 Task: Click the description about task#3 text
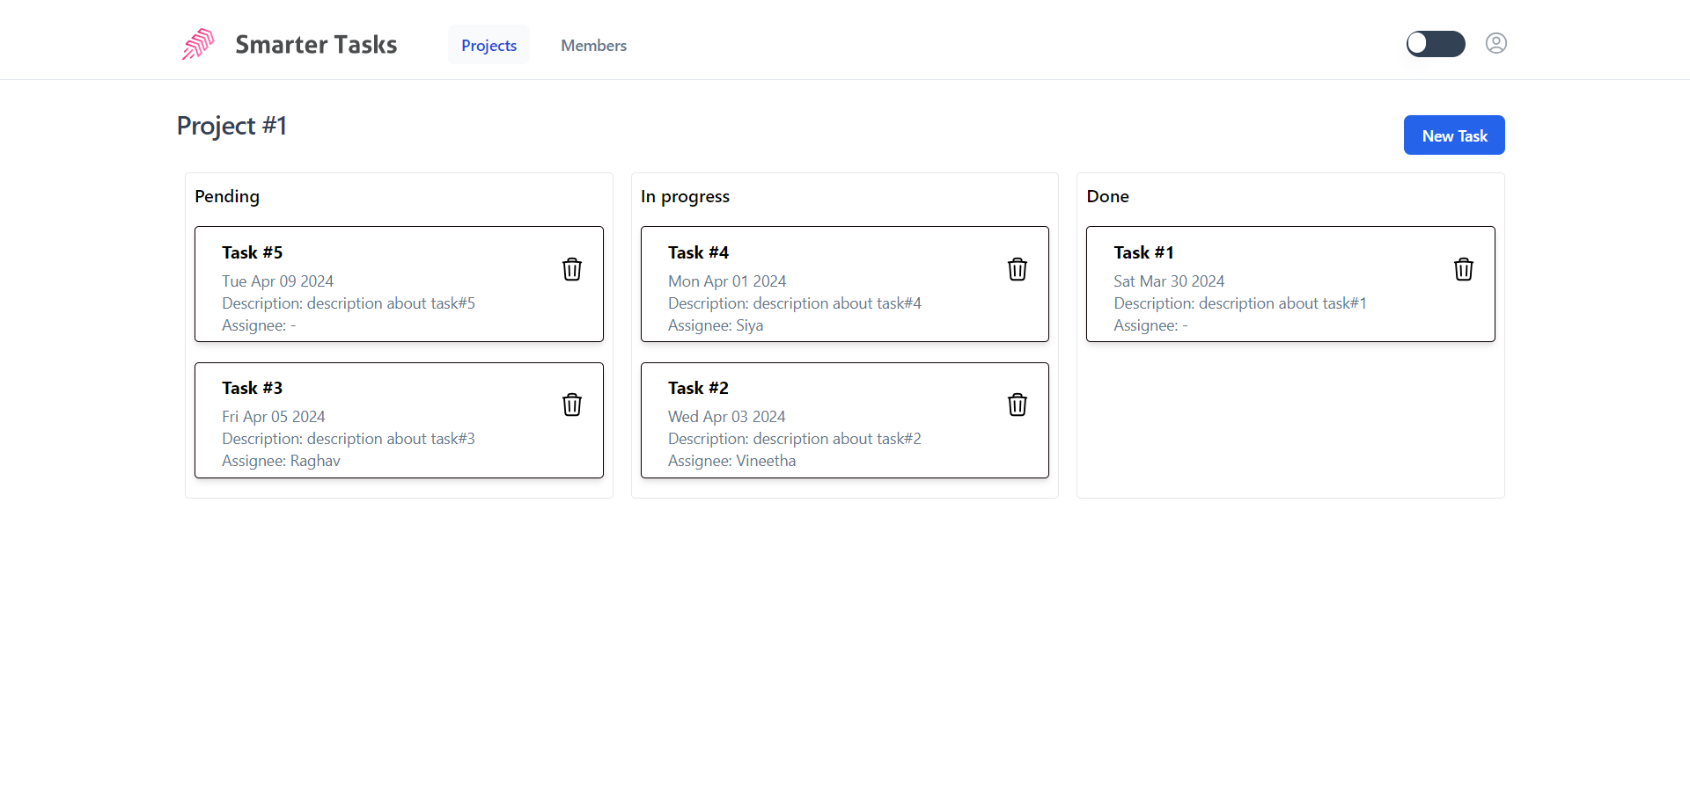pyautogui.click(x=391, y=439)
